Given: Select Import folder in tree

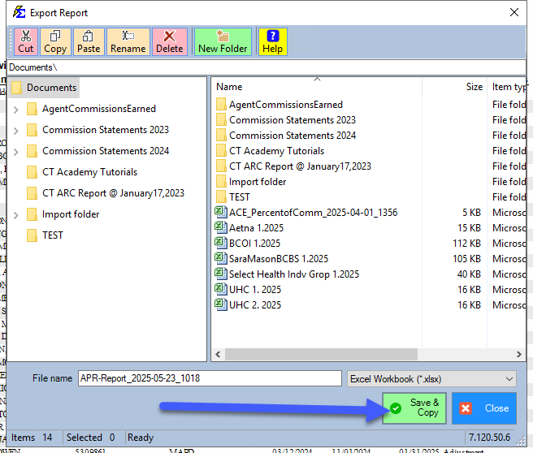Looking at the screenshot, I should [x=71, y=214].
